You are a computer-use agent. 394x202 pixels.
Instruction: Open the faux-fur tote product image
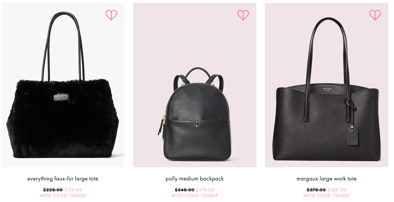[63, 85]
